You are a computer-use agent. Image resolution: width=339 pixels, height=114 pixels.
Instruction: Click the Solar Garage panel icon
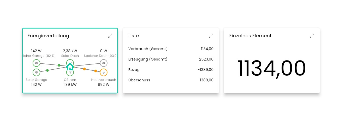(x=36, y=72)
